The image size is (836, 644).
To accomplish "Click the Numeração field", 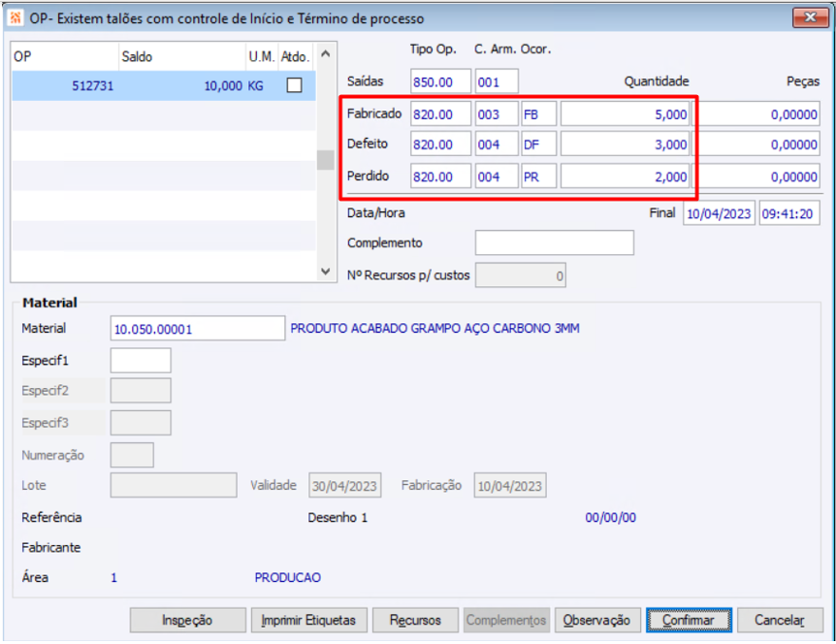I will click(x=132, y=455).
